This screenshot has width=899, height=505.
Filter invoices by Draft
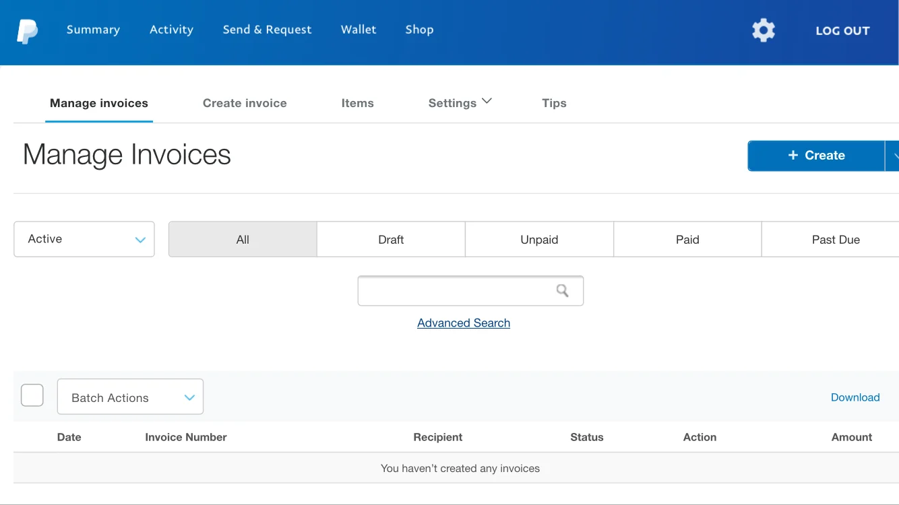391,240
